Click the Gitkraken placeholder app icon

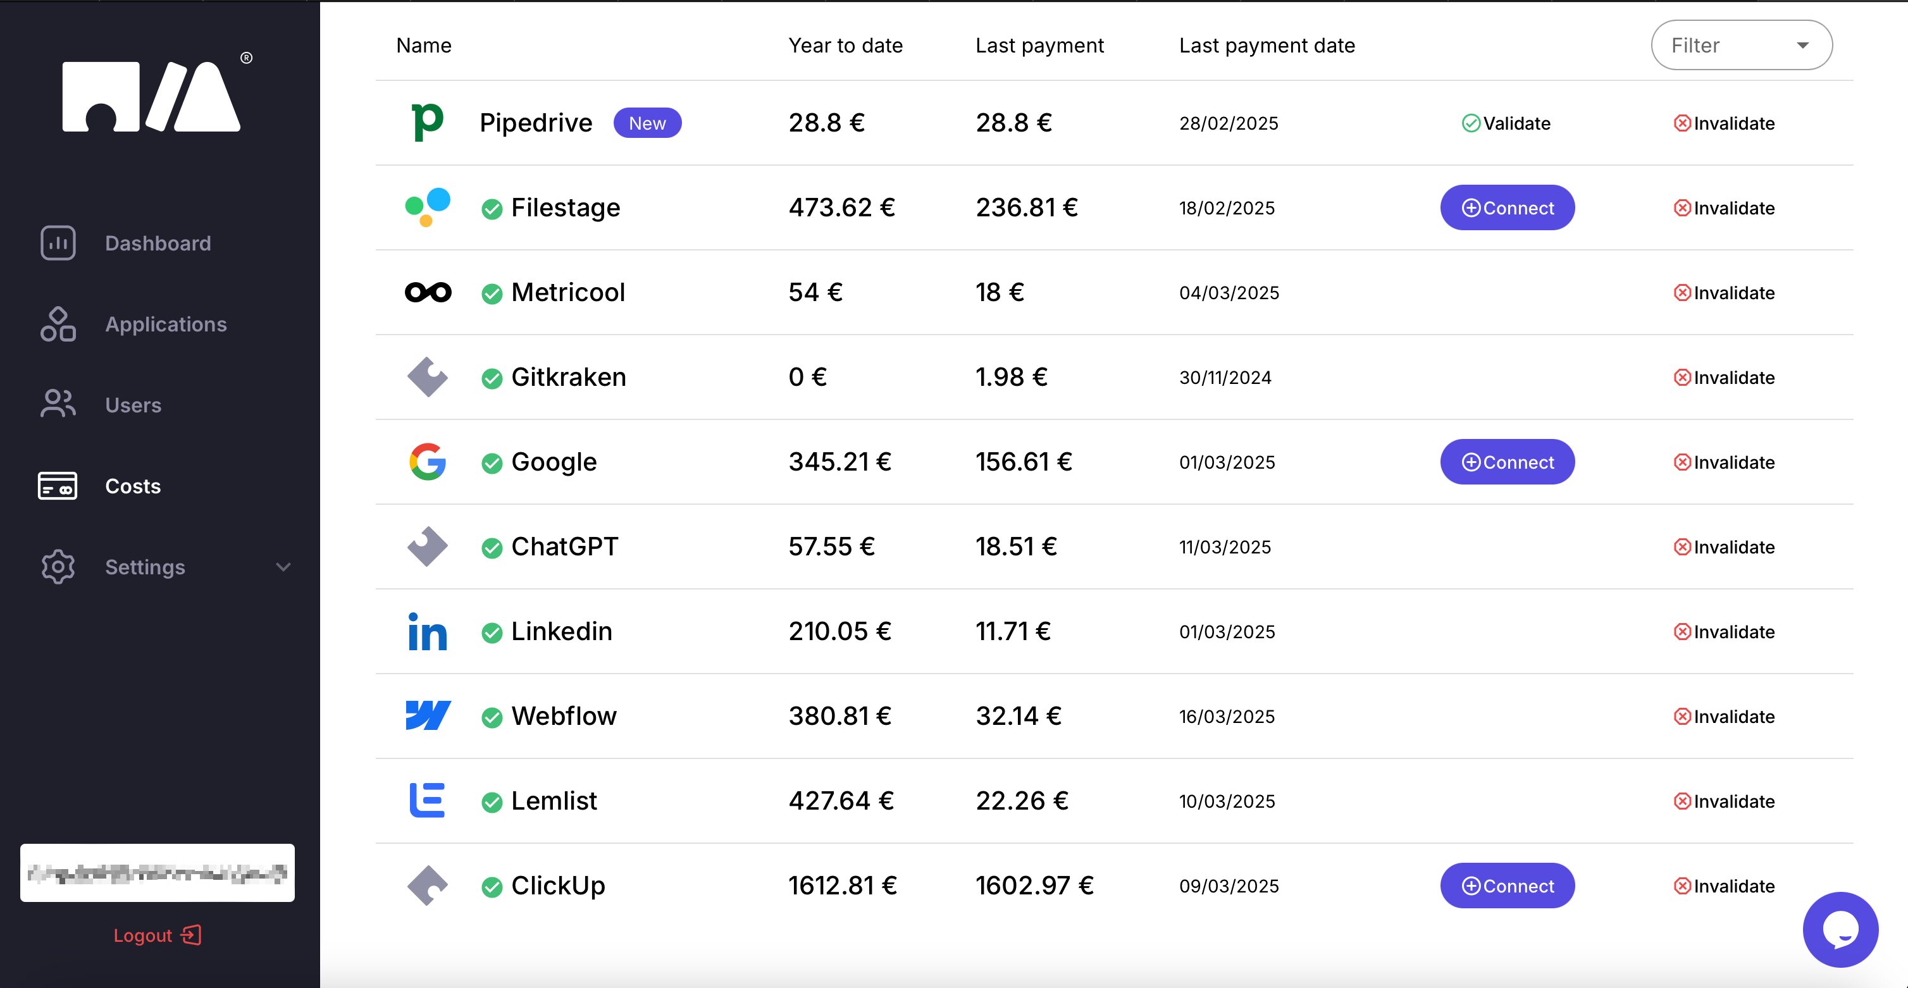click(x=428, y=377)
